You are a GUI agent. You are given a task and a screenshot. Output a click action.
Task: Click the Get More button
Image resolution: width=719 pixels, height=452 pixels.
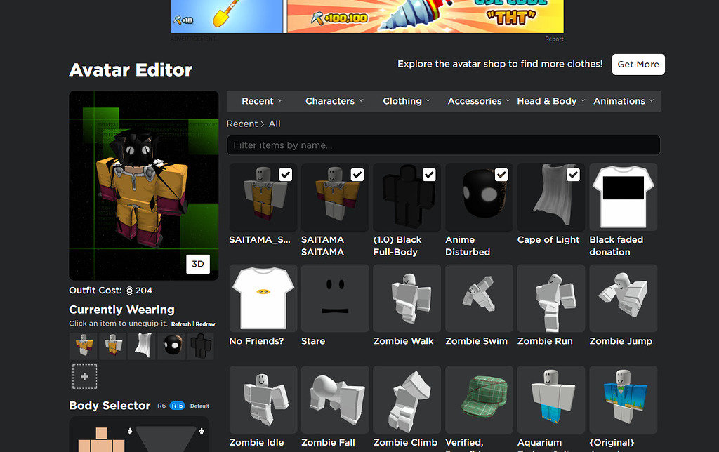click(638, 64)
